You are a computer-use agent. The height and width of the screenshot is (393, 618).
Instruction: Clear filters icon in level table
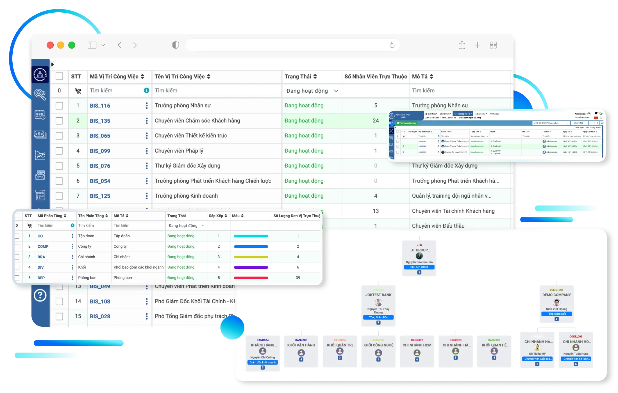(x=29, y=226)
